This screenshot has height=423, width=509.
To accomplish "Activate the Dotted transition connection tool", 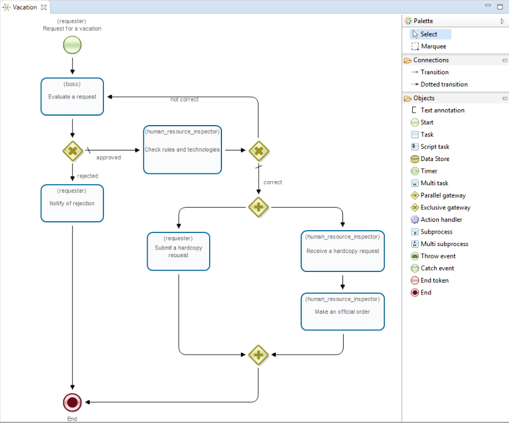I will (443, 84).
